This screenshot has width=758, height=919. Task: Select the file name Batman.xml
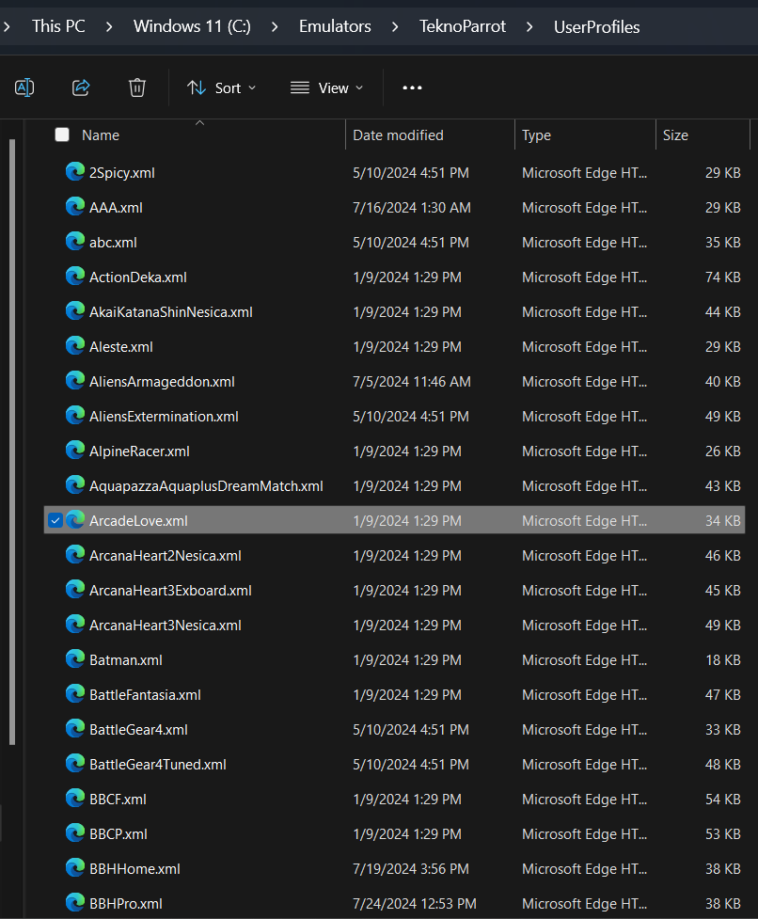[x=126, y=660]
